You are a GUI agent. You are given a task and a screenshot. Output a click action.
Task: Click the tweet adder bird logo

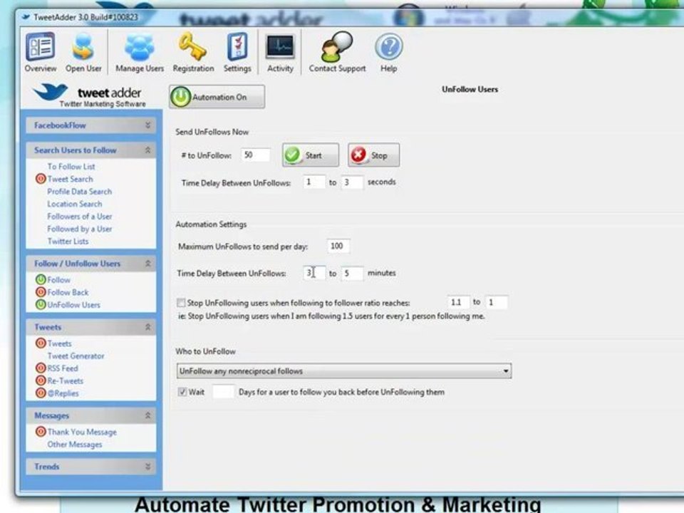(51, 92)
